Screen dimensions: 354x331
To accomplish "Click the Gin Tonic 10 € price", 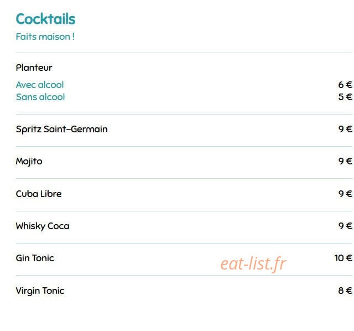I will pyautogui.click(x=343, y=258).
